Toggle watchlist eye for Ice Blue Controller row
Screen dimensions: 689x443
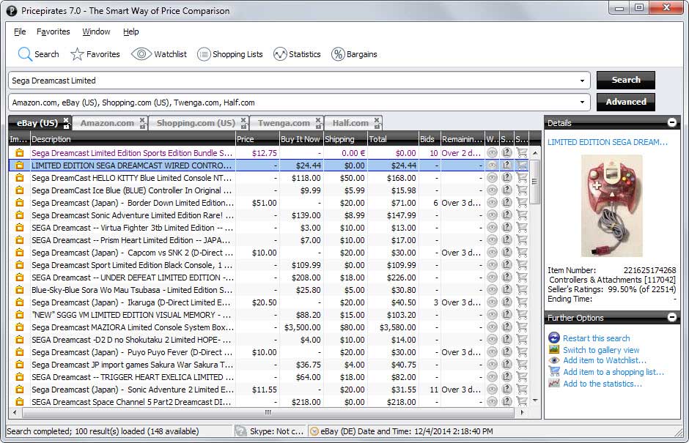pos(492,190)
